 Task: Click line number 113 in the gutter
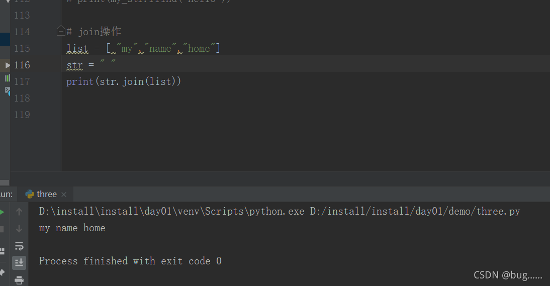pyautogui.click(x=22, y=16)
